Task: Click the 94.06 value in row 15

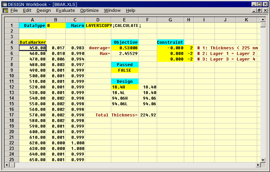Action: point(148,104)
